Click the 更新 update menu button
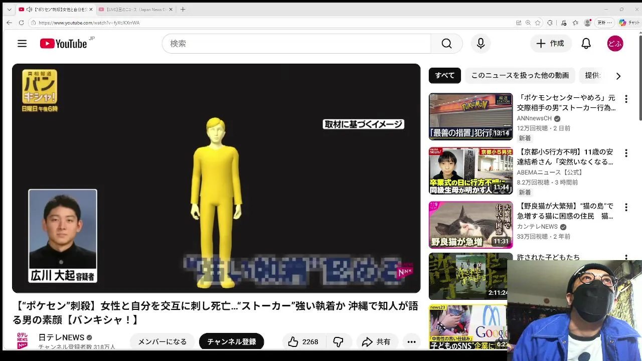The height and width of the screenshot is (361, 642). [604, 23]
